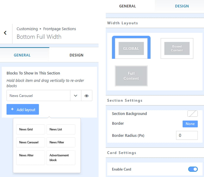
Task: Add Advertisement block layout
Action: tap(61, 157)
